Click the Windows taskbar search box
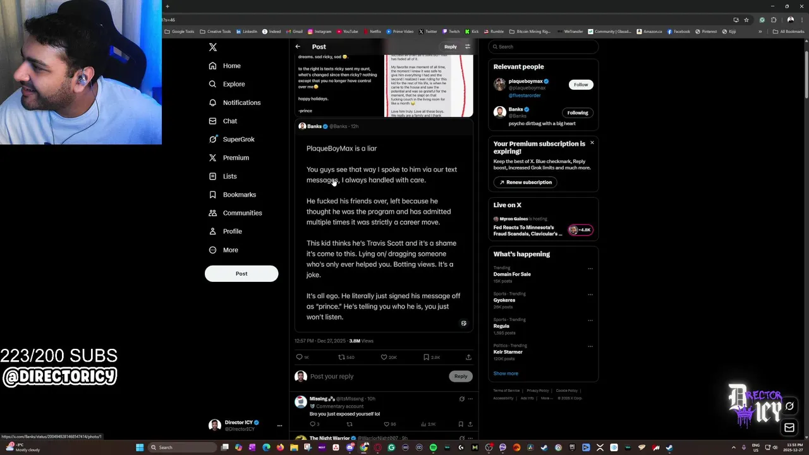The width and height of the screenshot is (809, 455). click(183, 447)
